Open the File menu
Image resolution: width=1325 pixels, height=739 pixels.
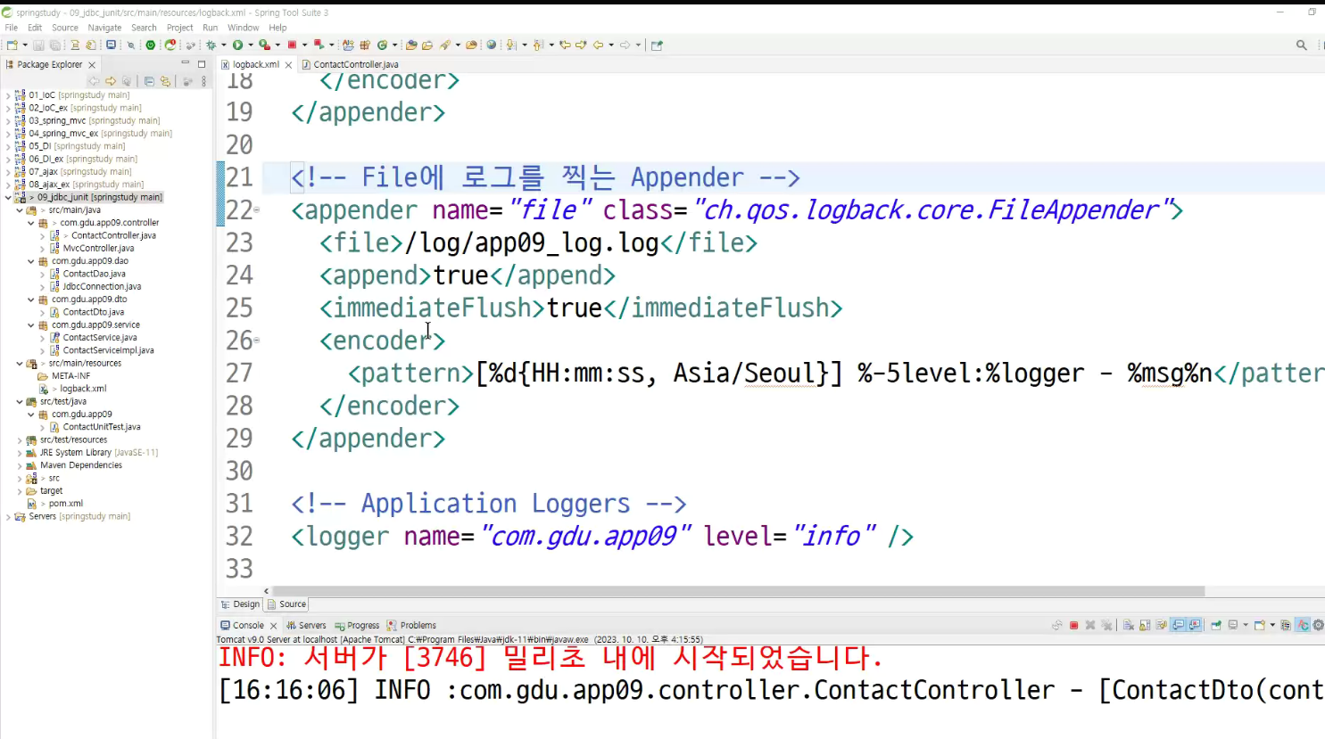[x=11, y=28]
